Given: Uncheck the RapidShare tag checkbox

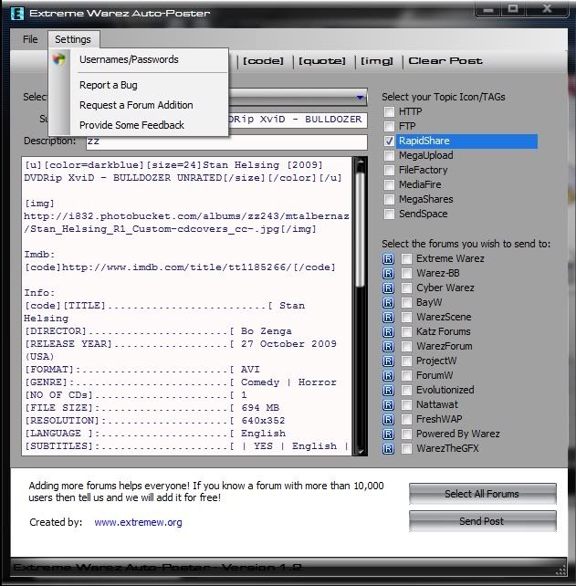Looking at the screenshot, I should tap(389, 141).
